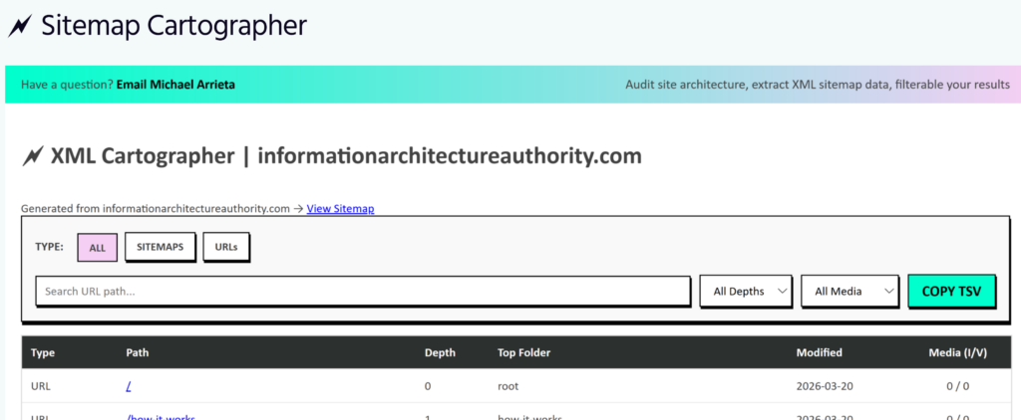Click the Depth column header
Viewport: 1021px width, 420px height.
point(440,353)
